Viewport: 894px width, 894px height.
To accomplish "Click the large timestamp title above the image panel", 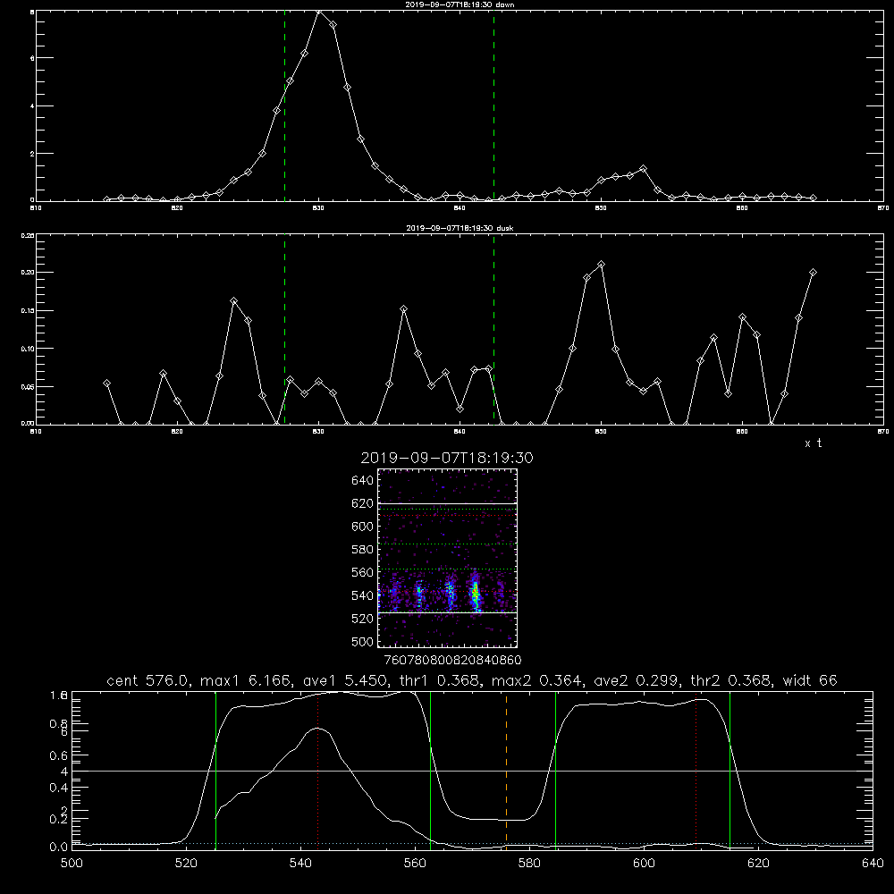I will 447,458.
